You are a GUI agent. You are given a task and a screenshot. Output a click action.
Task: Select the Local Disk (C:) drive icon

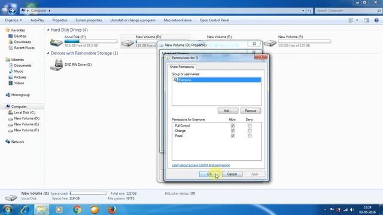point(56,42)
